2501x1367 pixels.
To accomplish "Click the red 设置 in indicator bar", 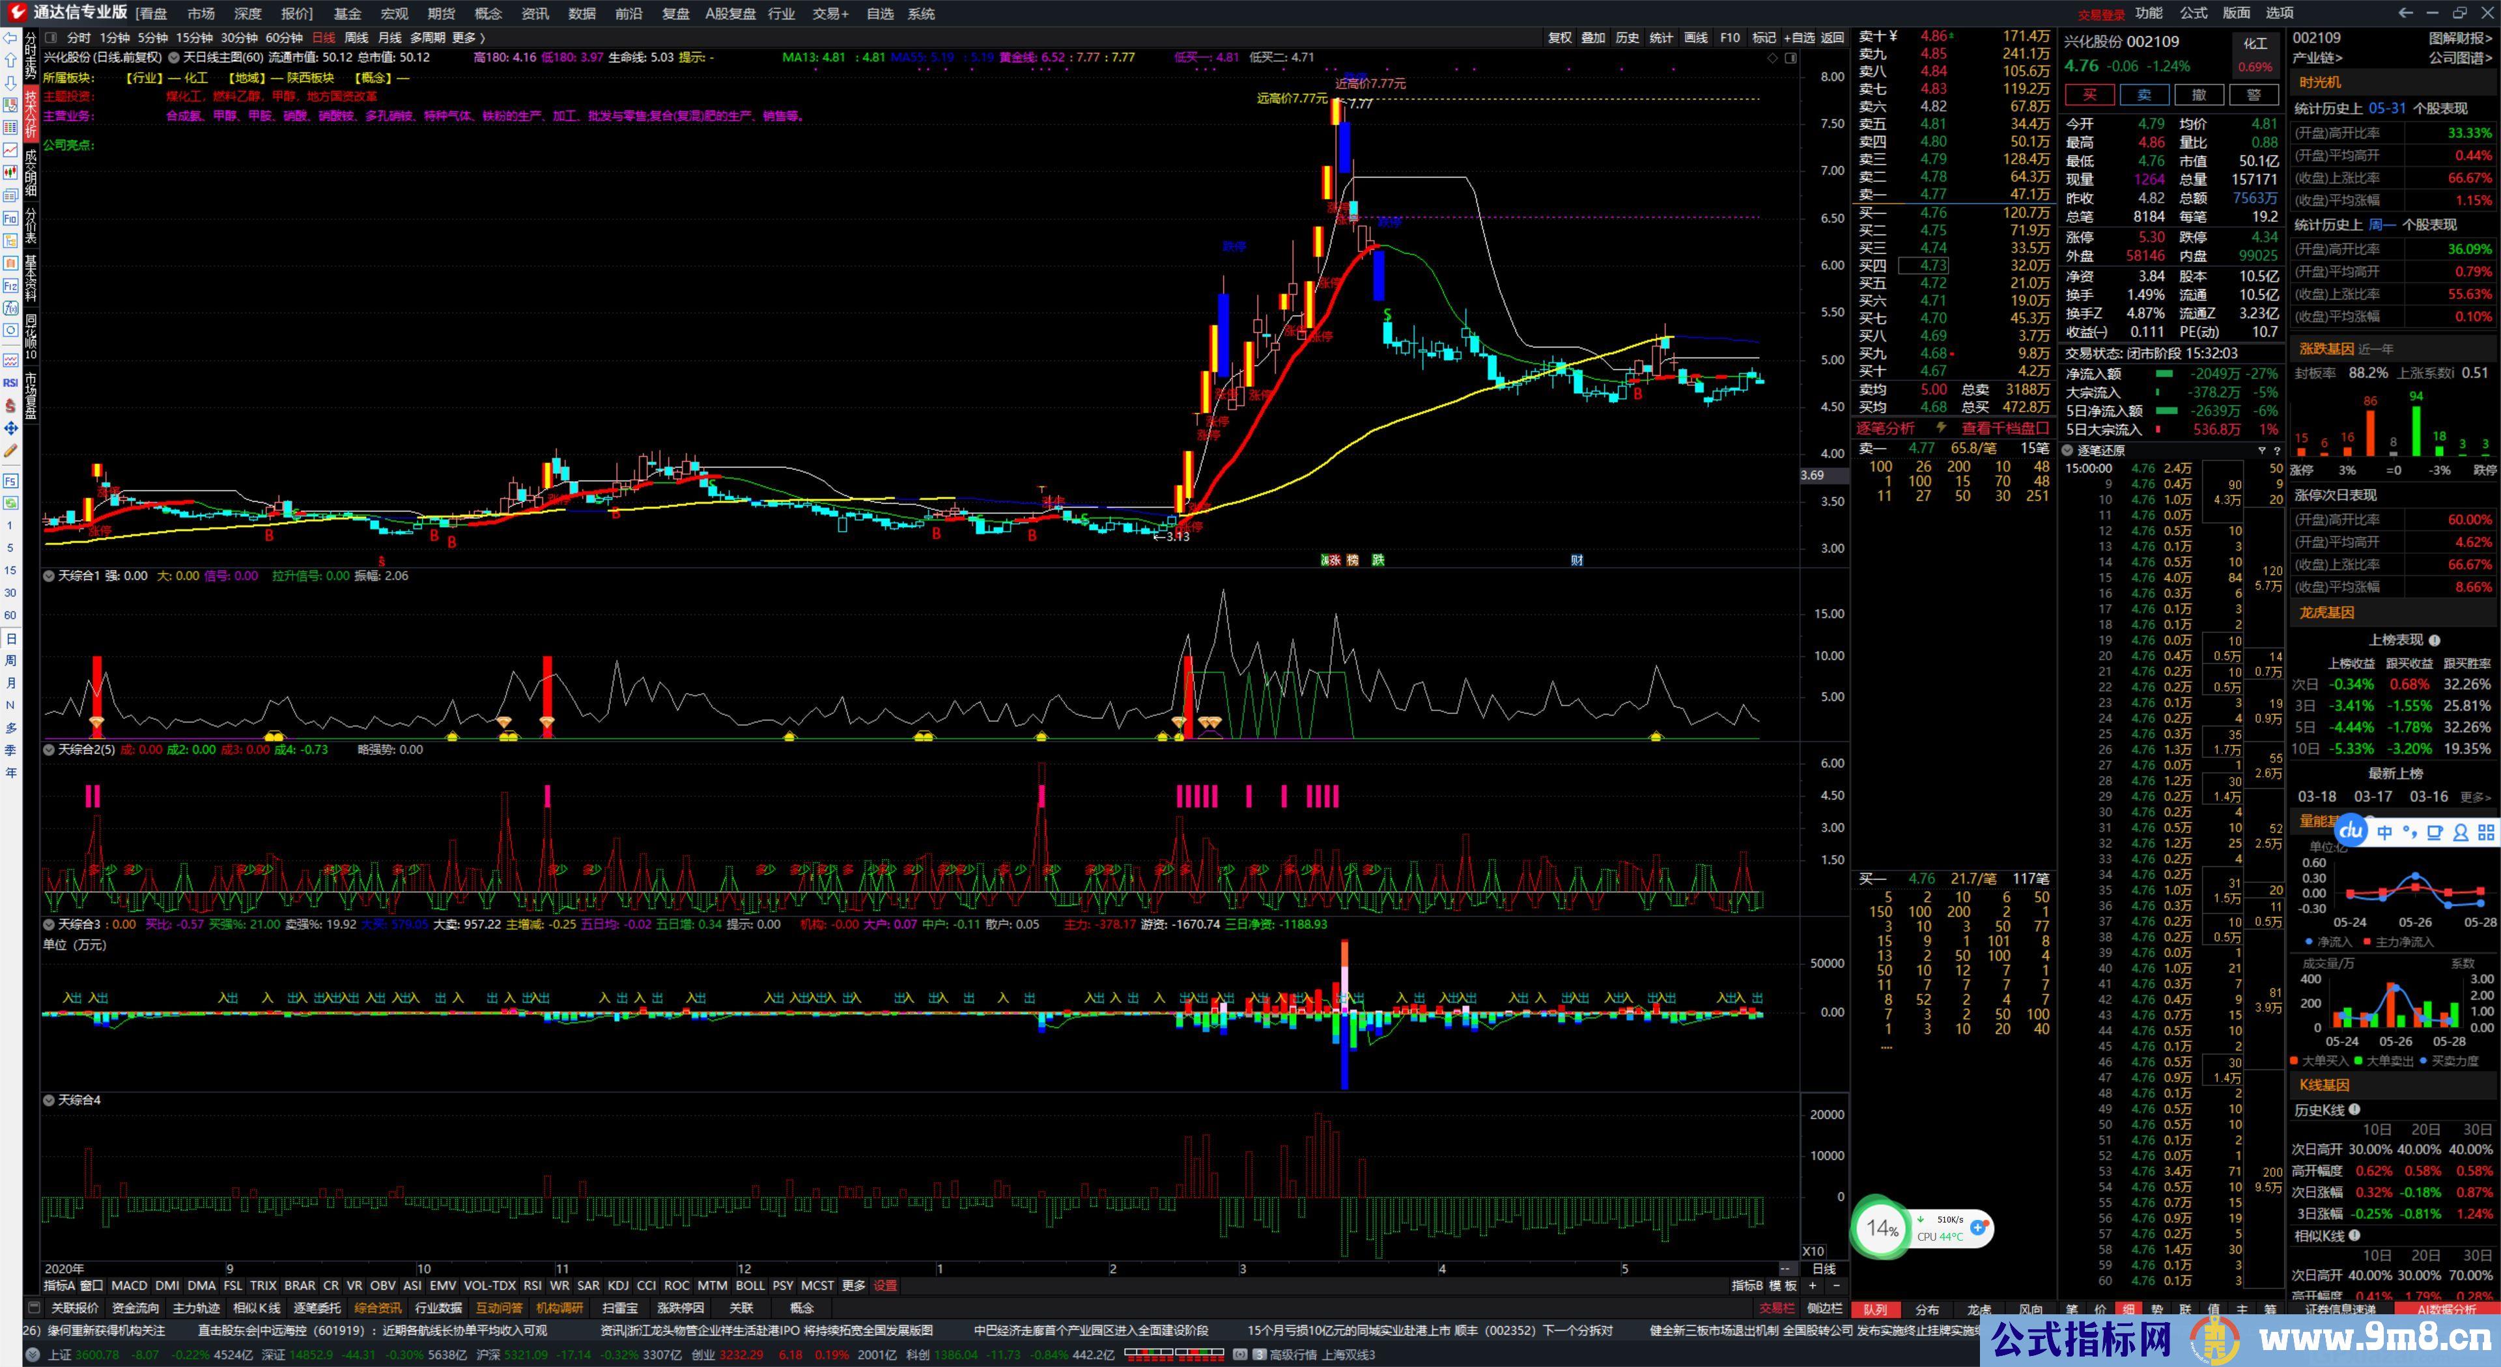I will (886, 1286).
